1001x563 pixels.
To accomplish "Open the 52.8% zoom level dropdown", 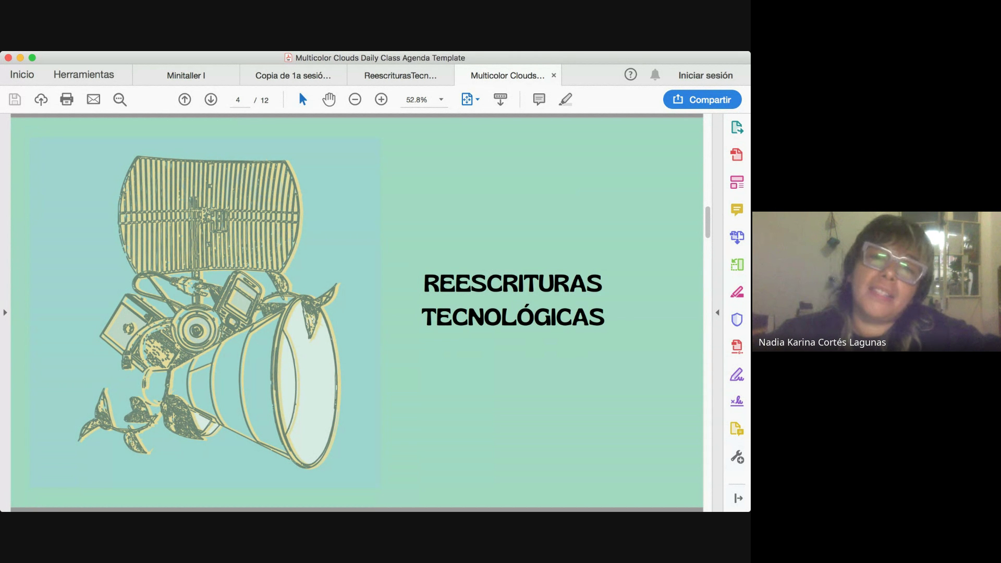I will [441, 100].
